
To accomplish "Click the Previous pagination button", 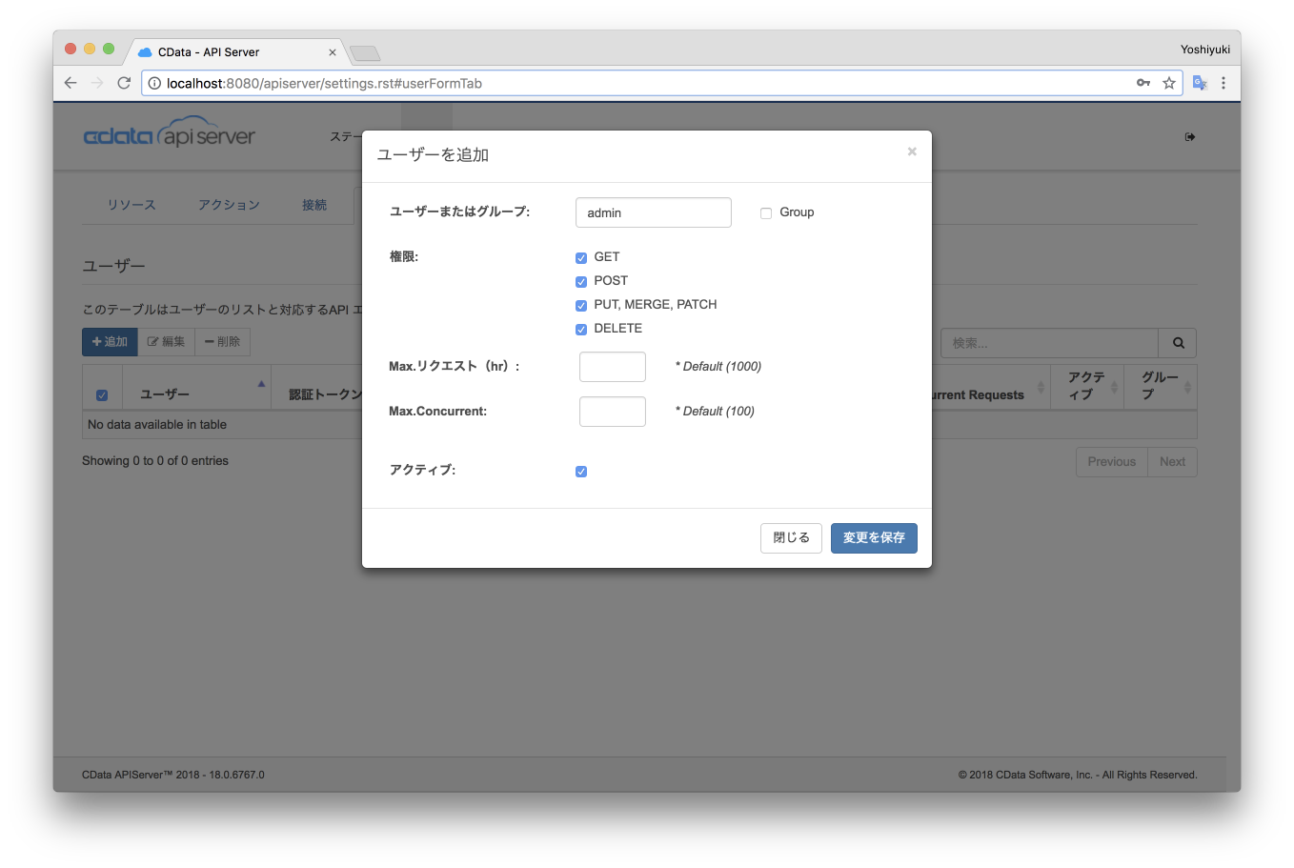I will 1112,462.
